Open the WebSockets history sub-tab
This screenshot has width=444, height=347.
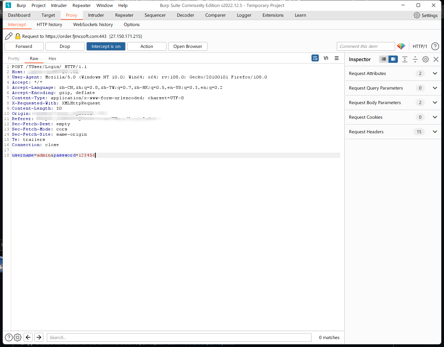click(93, 25)
